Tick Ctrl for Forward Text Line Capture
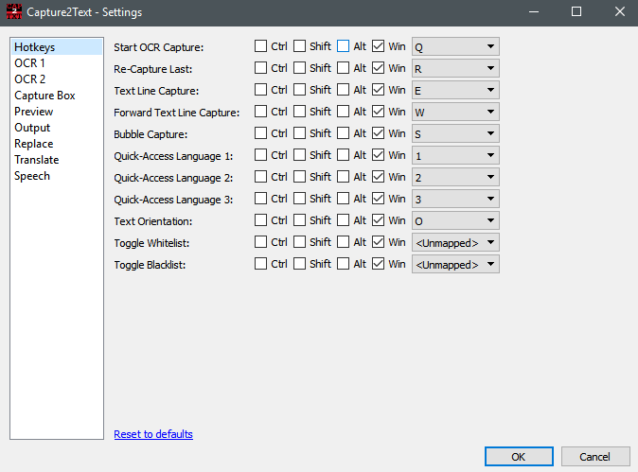 [x=260, y=112]
